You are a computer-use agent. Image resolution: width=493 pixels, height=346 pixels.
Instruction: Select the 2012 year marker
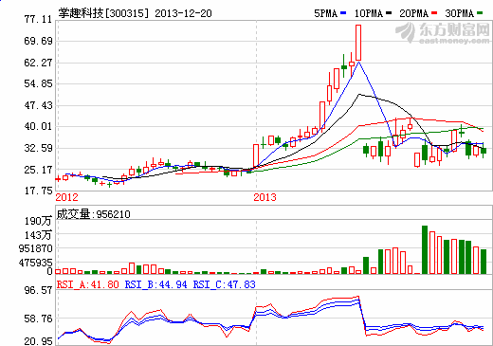(66, 197)
